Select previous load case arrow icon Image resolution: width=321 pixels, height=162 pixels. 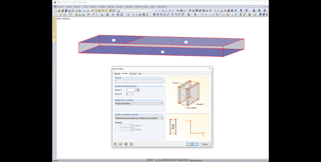tap(156, 11)
